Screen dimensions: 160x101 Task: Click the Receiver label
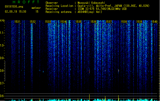pyautogui.click(x=52, y=9)
